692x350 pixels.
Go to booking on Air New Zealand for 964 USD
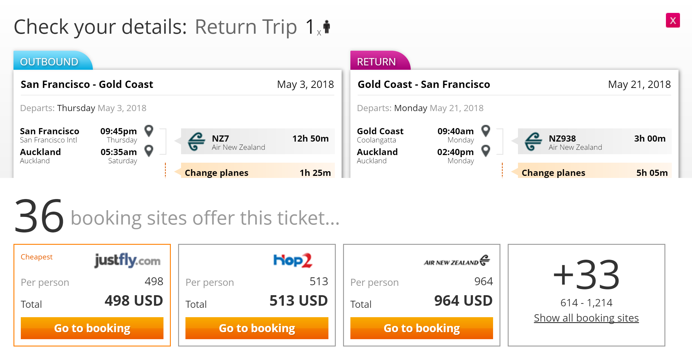422,328
